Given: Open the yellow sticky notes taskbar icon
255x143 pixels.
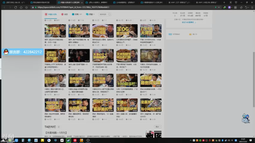Looking at the screenshot, I should 42,140.
